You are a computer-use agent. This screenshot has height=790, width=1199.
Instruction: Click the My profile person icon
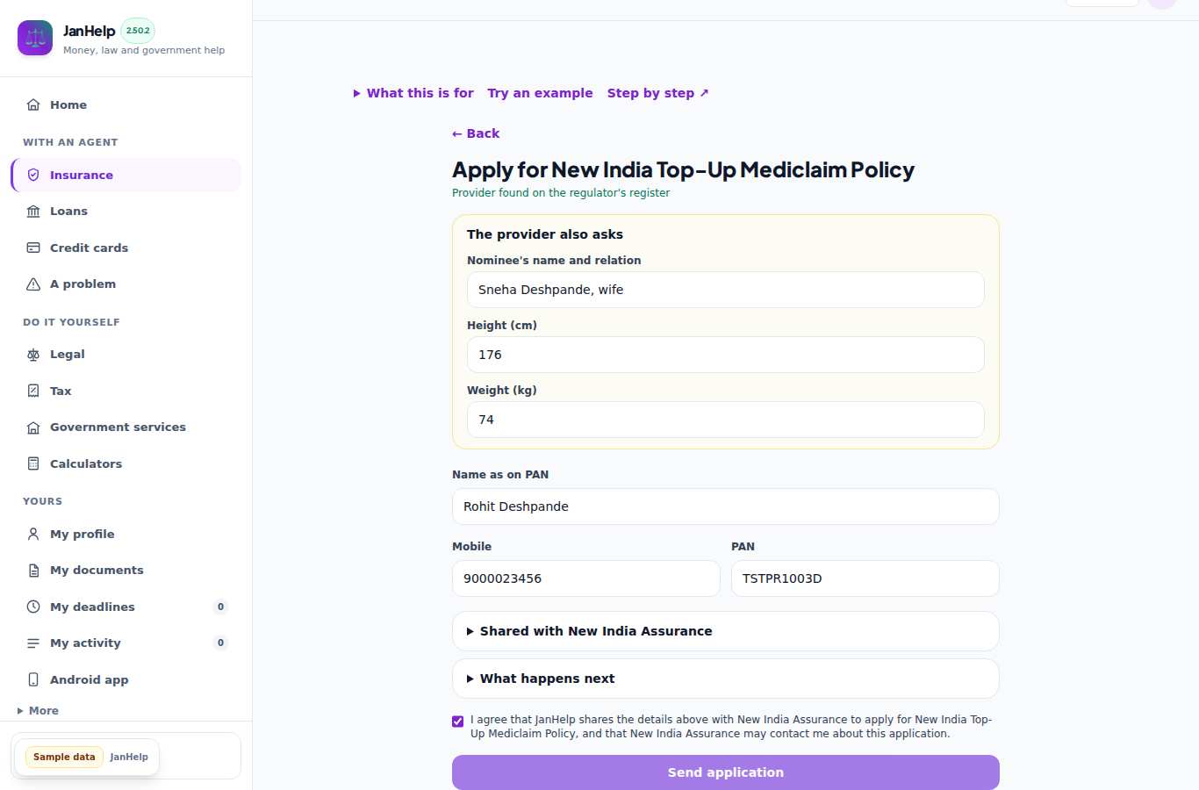(x=33, y=534)
